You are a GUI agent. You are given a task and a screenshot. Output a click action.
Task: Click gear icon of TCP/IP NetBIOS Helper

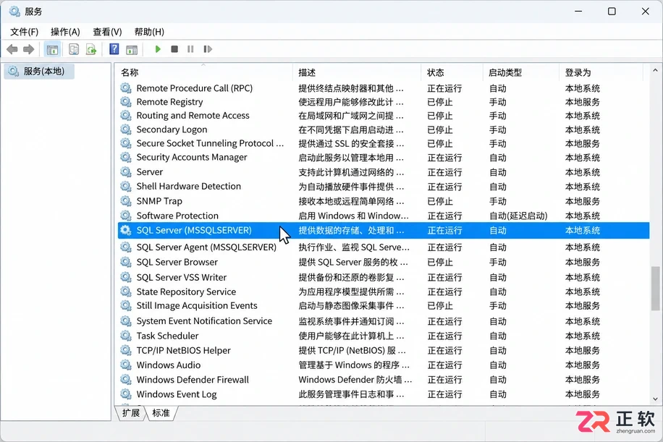click(x=126, y=350)
